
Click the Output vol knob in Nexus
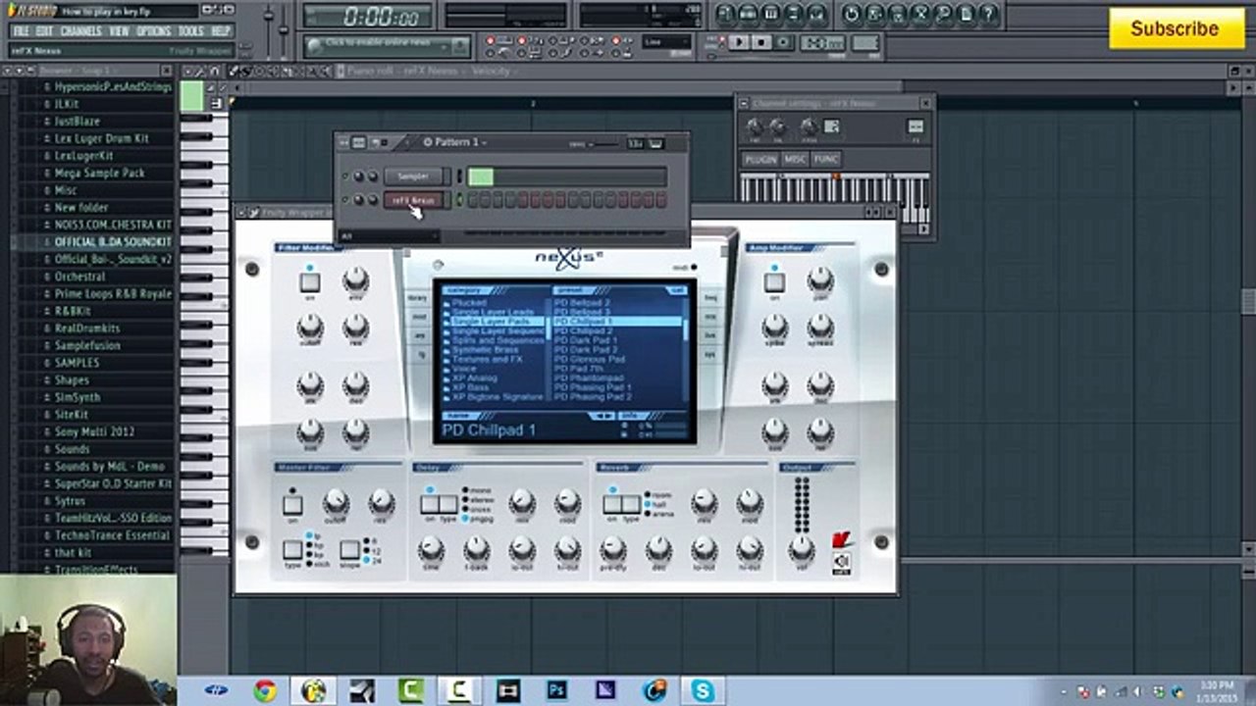[x=802, y=549]
